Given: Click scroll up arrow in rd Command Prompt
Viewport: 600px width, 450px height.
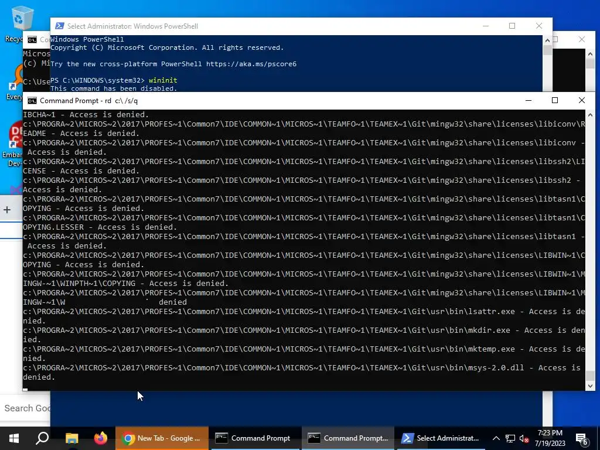Looking at the screenshot, I should pos(590,115).
